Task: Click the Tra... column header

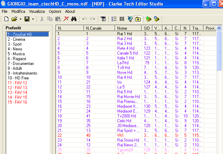Action: point(197,28)
